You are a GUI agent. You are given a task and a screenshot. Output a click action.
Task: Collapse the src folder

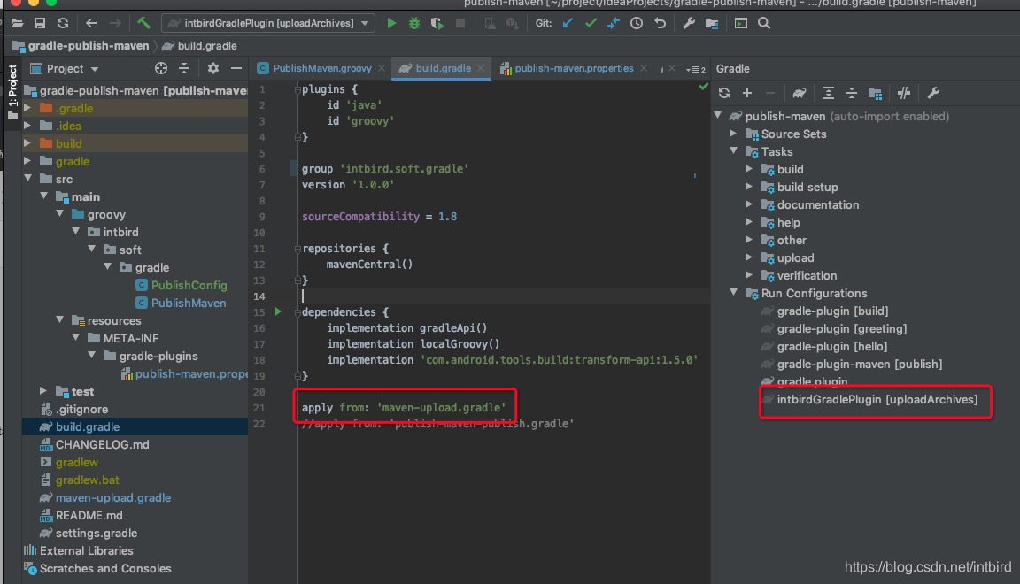28,178
